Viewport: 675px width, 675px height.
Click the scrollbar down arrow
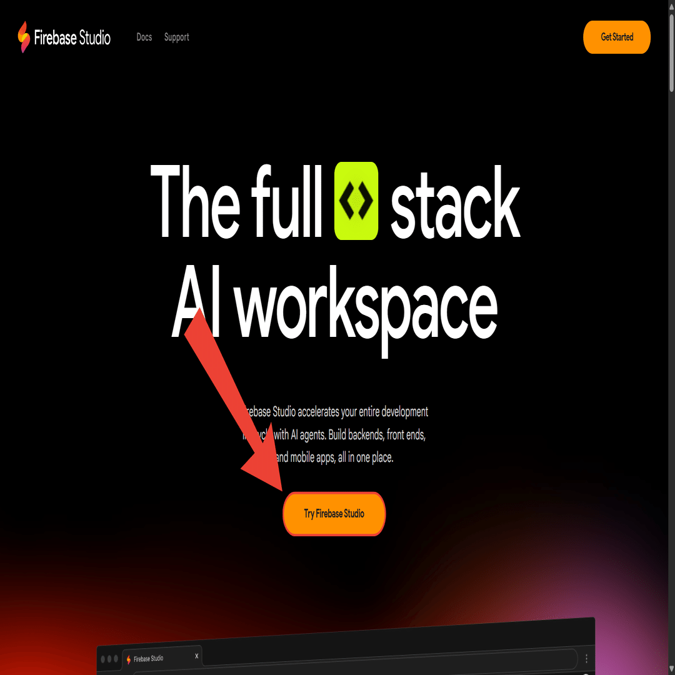pyautogui.click(x=671, y=671)
